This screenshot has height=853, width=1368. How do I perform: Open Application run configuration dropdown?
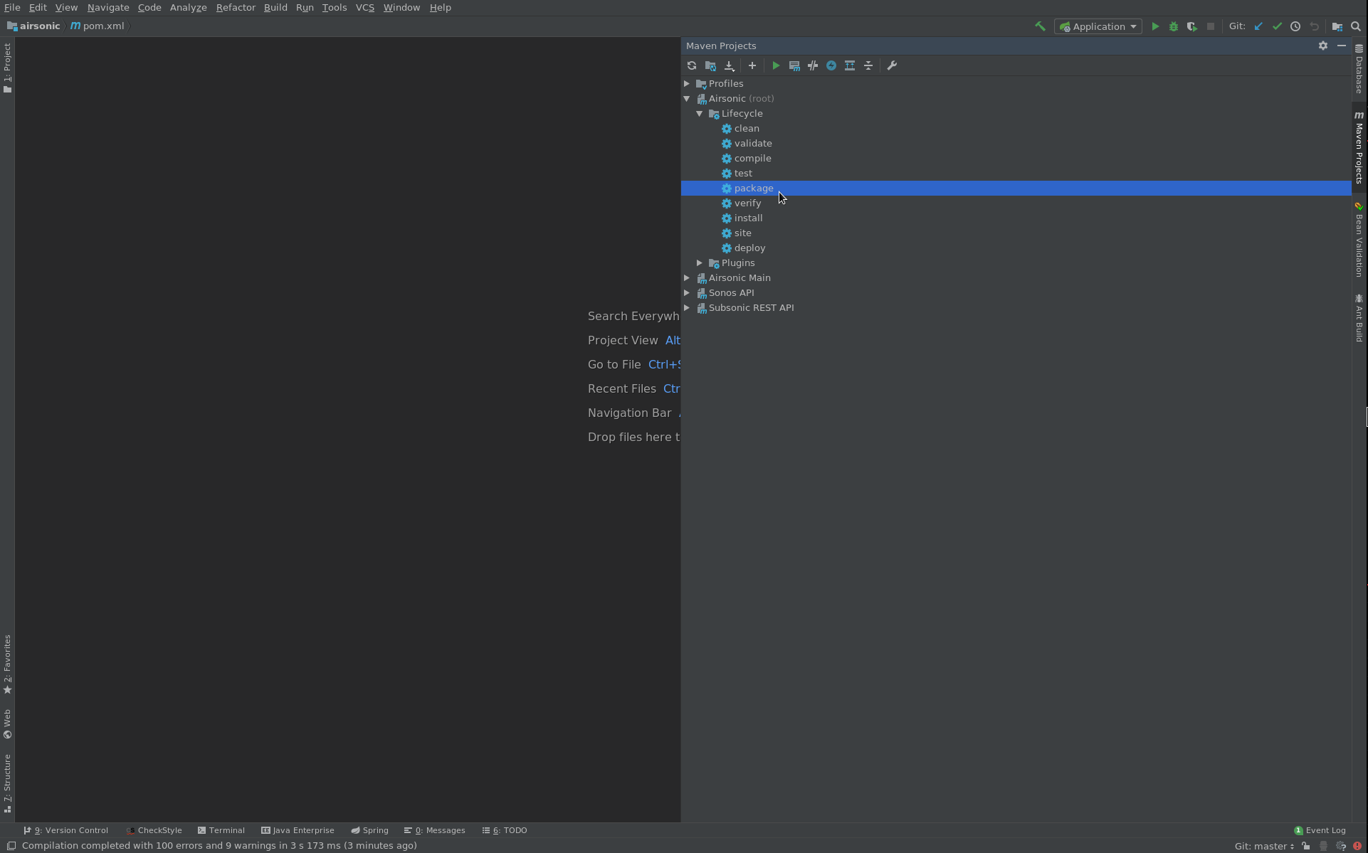pyautogui.click(x=1098, y=26)
